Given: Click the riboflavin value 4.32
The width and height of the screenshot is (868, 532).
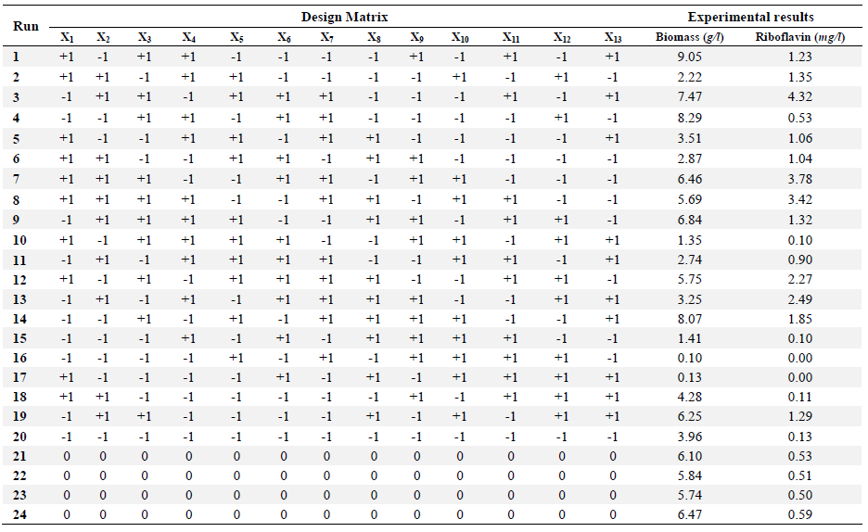Looking at the screenshot, I should [x=800, y=96].
